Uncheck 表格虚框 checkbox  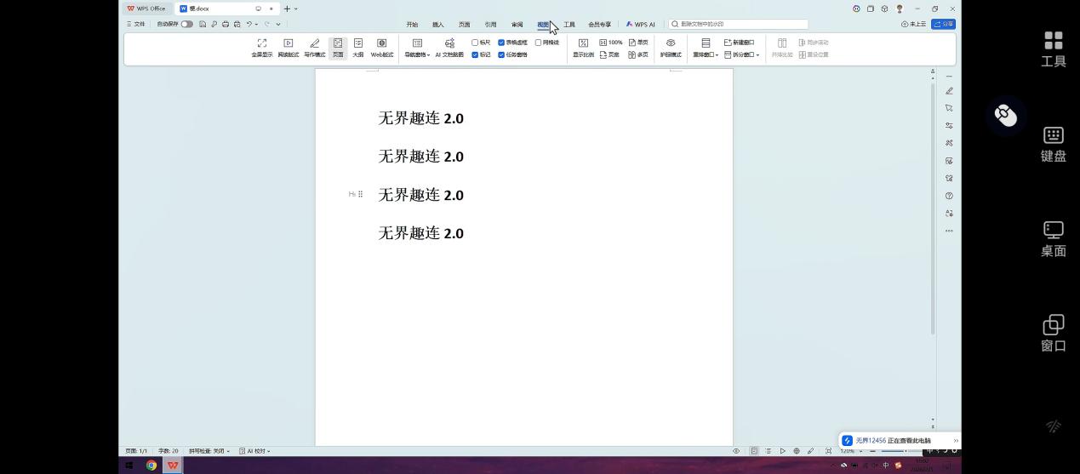point(501,43)
